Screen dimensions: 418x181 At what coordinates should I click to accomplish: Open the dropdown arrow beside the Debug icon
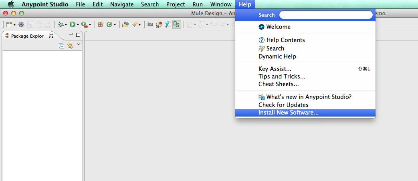(x=66, y=25)
